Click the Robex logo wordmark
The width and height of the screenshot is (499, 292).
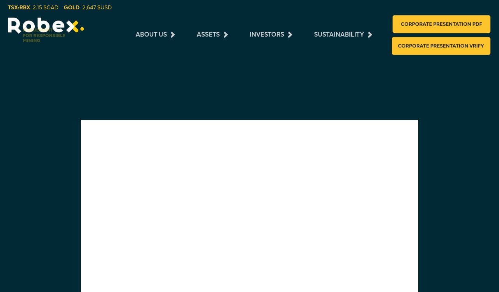[x=43, y=26]
